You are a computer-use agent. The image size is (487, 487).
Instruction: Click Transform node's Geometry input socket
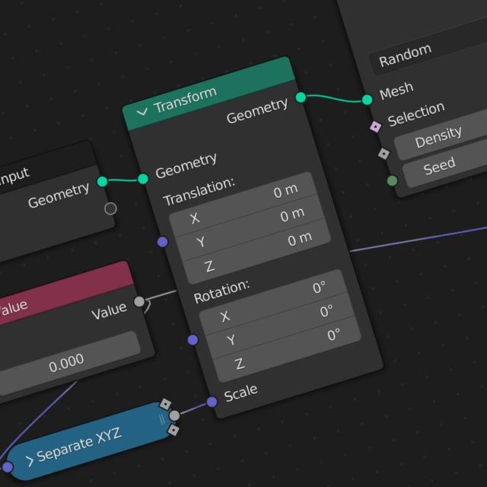coord(143,179)
